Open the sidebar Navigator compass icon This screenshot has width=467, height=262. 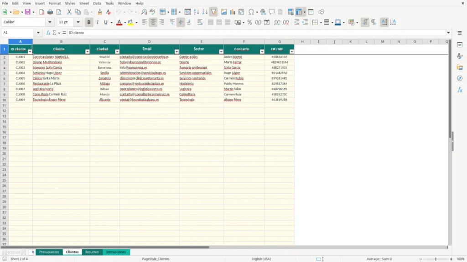(x=460, y=78)
